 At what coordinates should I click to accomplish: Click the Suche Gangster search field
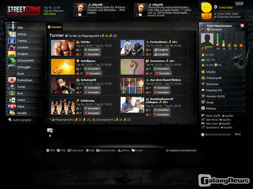click(22, 120)
